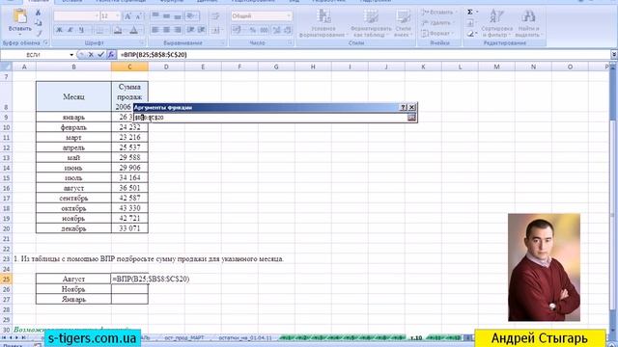This screenshot has height=347, width=618.
Task: Center text horizontally
Action: click(167, 30)
